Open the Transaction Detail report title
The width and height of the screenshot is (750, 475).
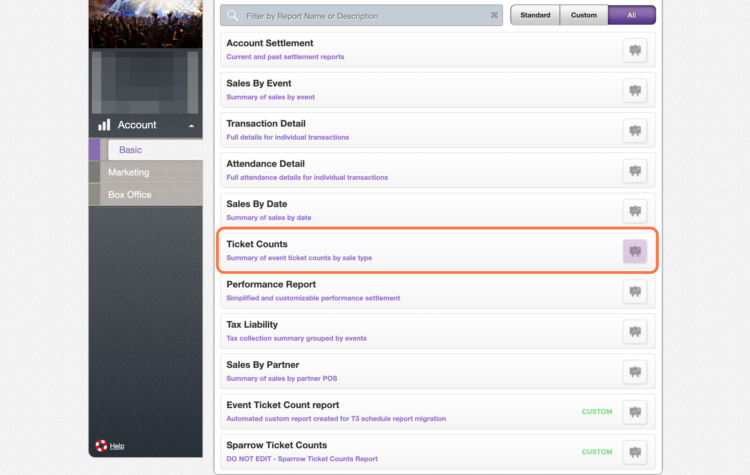click(x=266, y=123)
